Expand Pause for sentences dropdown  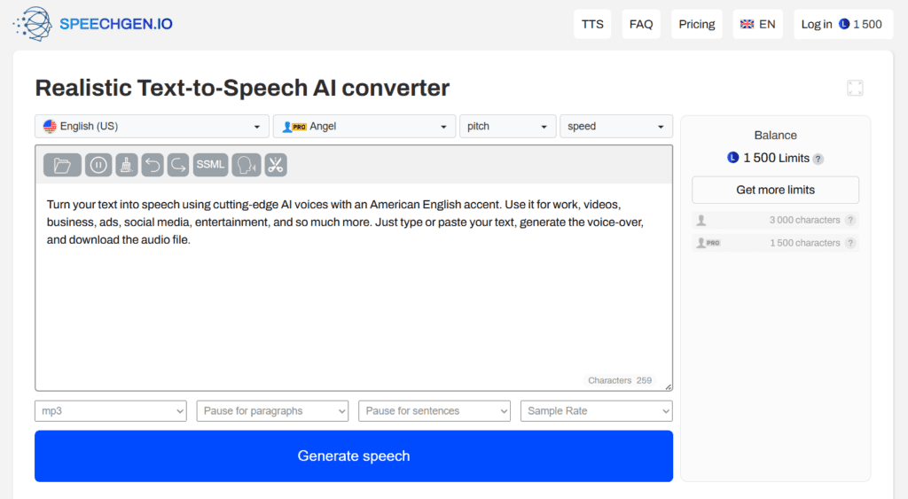(x=434, y=411)
